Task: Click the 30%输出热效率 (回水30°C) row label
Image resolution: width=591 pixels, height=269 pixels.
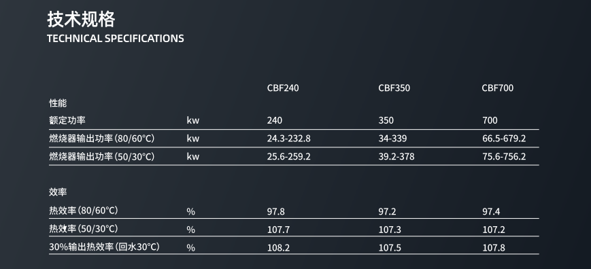Action: 105,247
